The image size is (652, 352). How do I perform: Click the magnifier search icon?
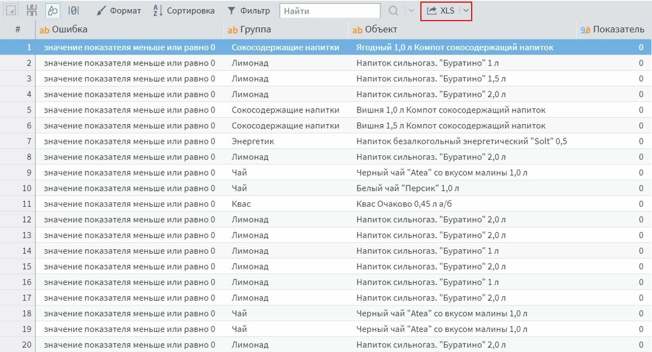[x=394, y=11]
